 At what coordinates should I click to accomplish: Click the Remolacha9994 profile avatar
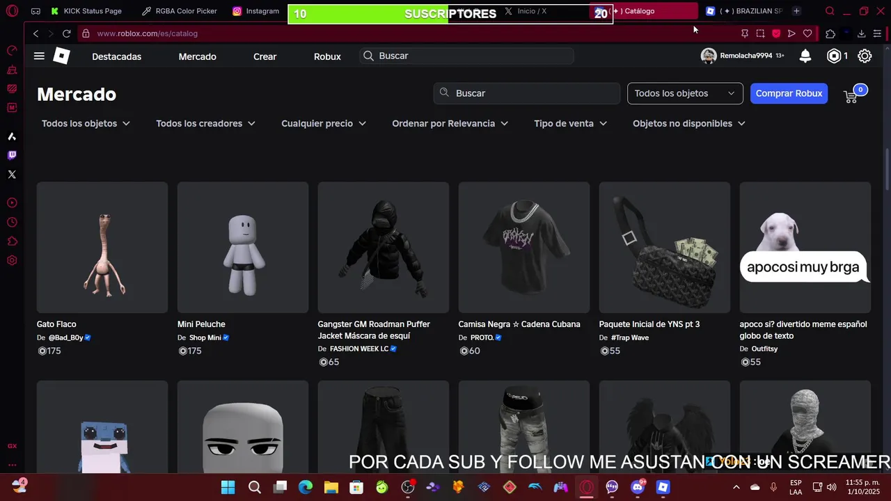click(709, 56)
